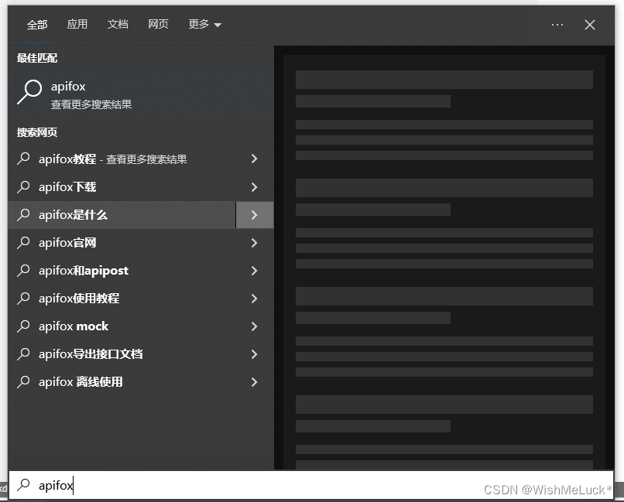The image size is (624, 502).
Task: Select the apifox教程 search suggestion
Action: [x=122, y=159]
